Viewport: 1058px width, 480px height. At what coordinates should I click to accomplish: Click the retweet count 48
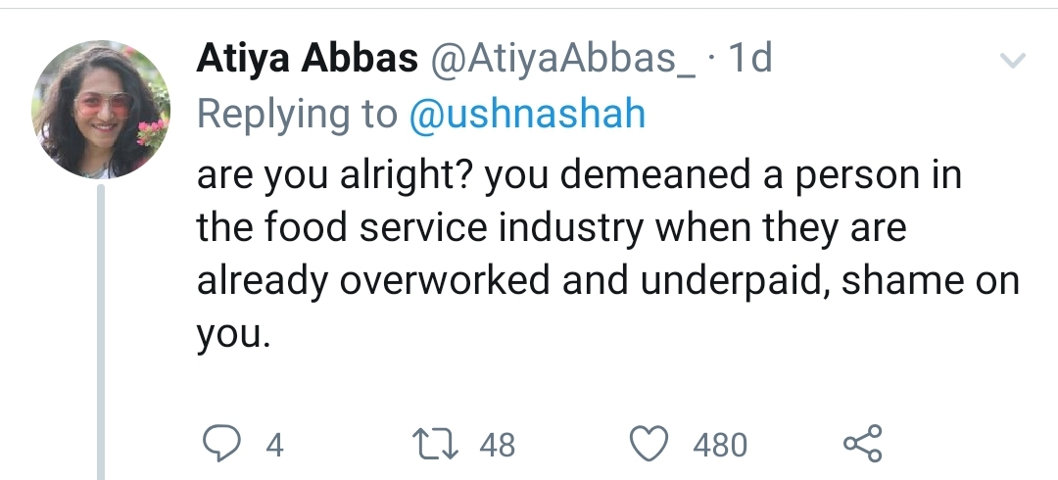[498, 446]
